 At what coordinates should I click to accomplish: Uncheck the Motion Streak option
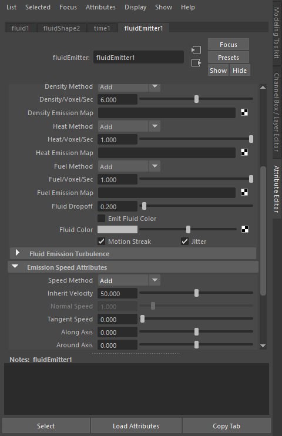click(x=101, y=242)
